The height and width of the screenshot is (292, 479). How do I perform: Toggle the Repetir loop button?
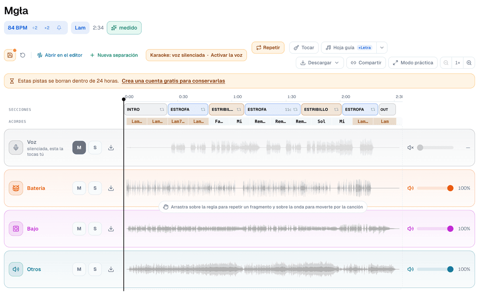click(268, 47)
